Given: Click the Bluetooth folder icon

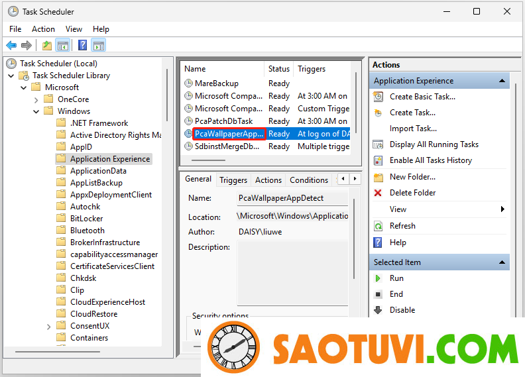Looking at the screenshot, I should click(61, 231).
